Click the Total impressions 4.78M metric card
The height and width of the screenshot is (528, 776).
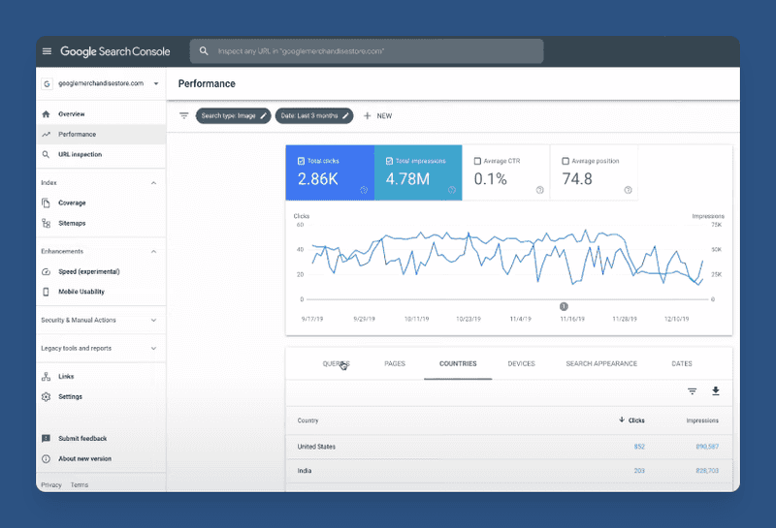click(x=418, y=172)
